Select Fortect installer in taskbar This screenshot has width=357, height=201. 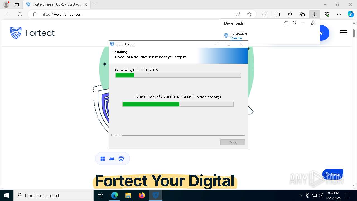point(155,195)
